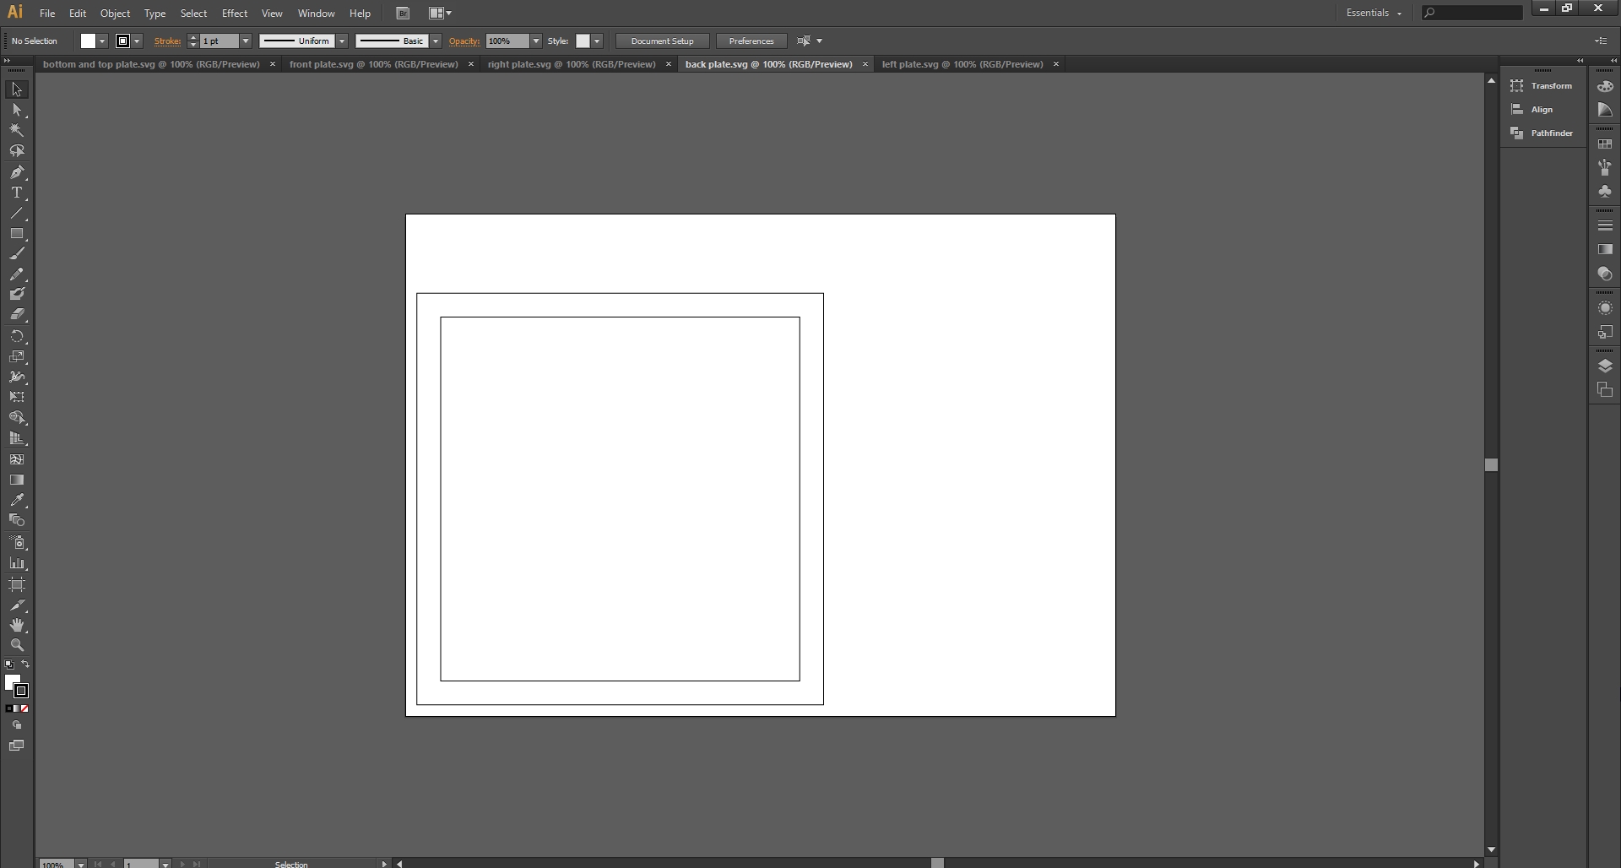Viewport: 1621px width, 868px height.
Task: Open the Transparency panel icon
Action: pyautogui.click(x=1605, y=274)
